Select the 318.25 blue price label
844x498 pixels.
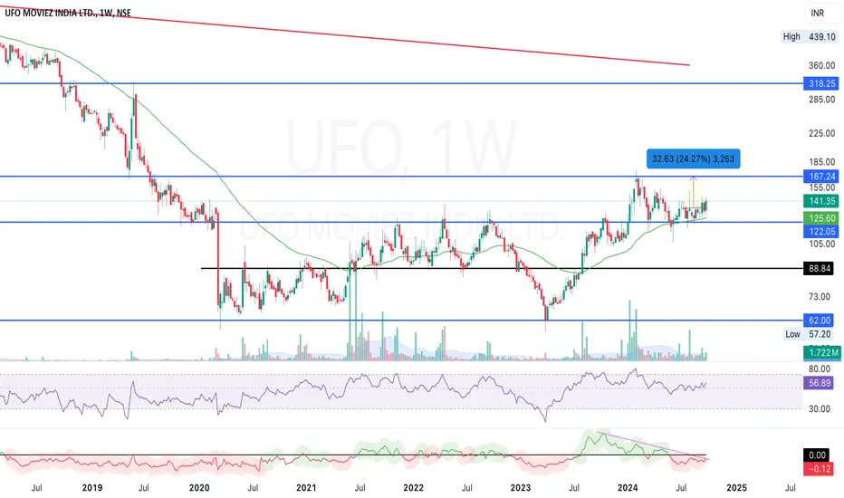pyautogui.click(x=820, y=83)
